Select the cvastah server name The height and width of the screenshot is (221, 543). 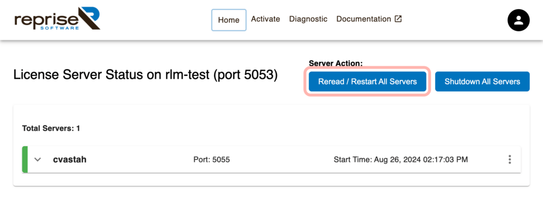click(69, 160)
